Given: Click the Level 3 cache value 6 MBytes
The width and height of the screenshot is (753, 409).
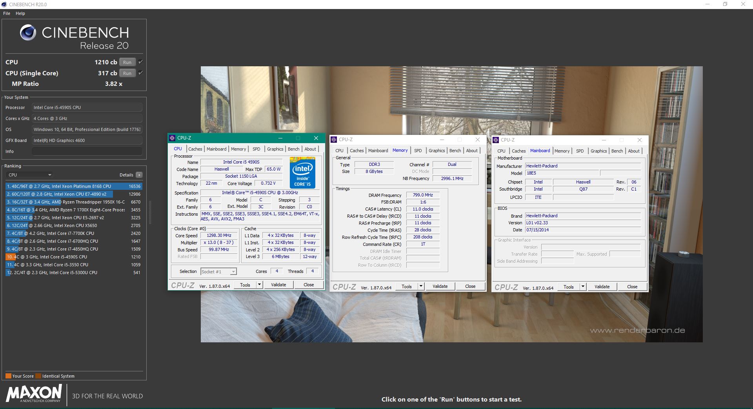Looking at the screenshot, I should [280, 256].
